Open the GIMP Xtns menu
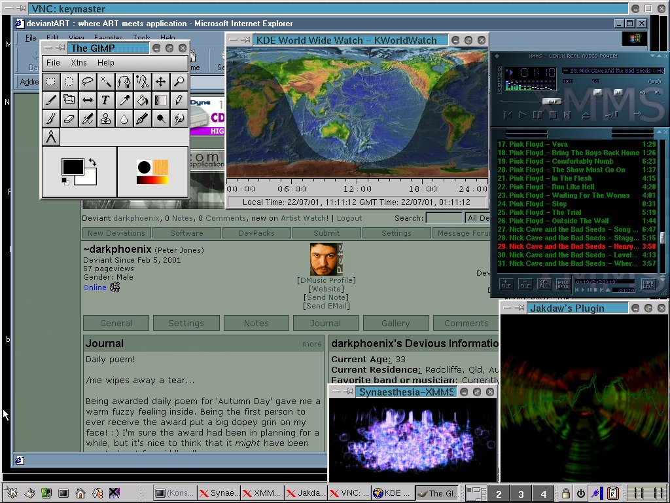670x503 pixels. [79, 63]
